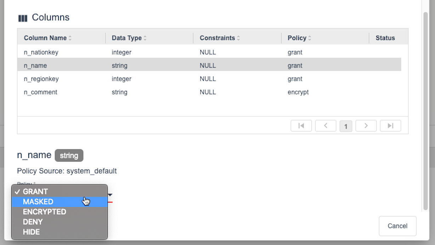This screenshot has height=245, width=435.
Task: Select page 1 in pagination
Action: (346, 126)
